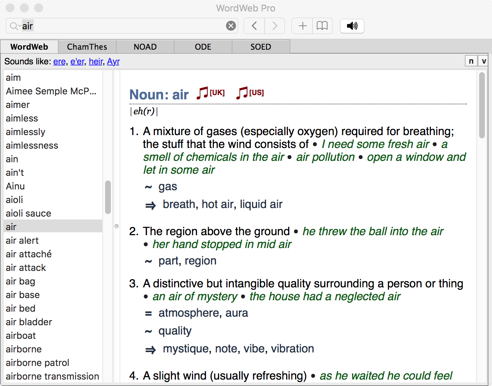Switch to the ChamThes tab
492x386 pixels.
(87, 46)
